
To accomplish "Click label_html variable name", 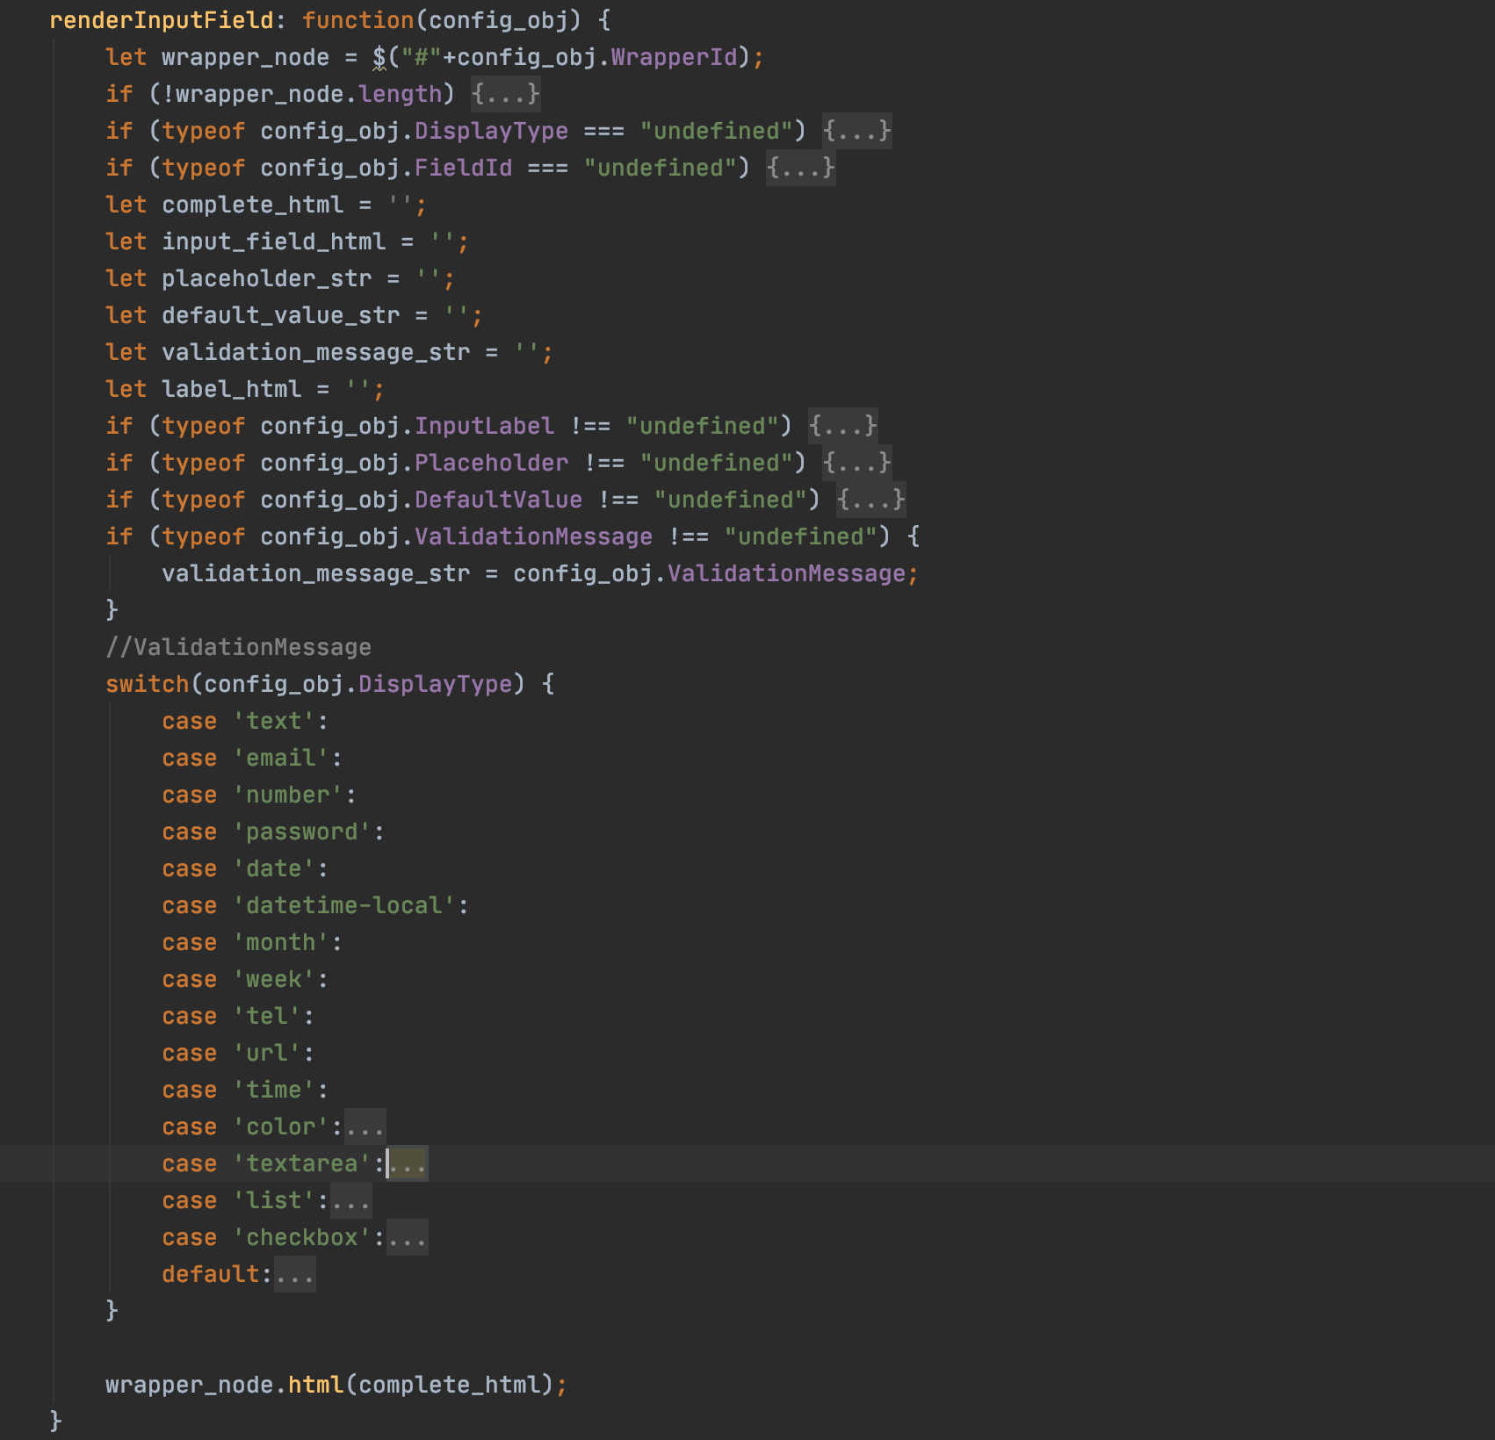I will (x=231, y=389).
